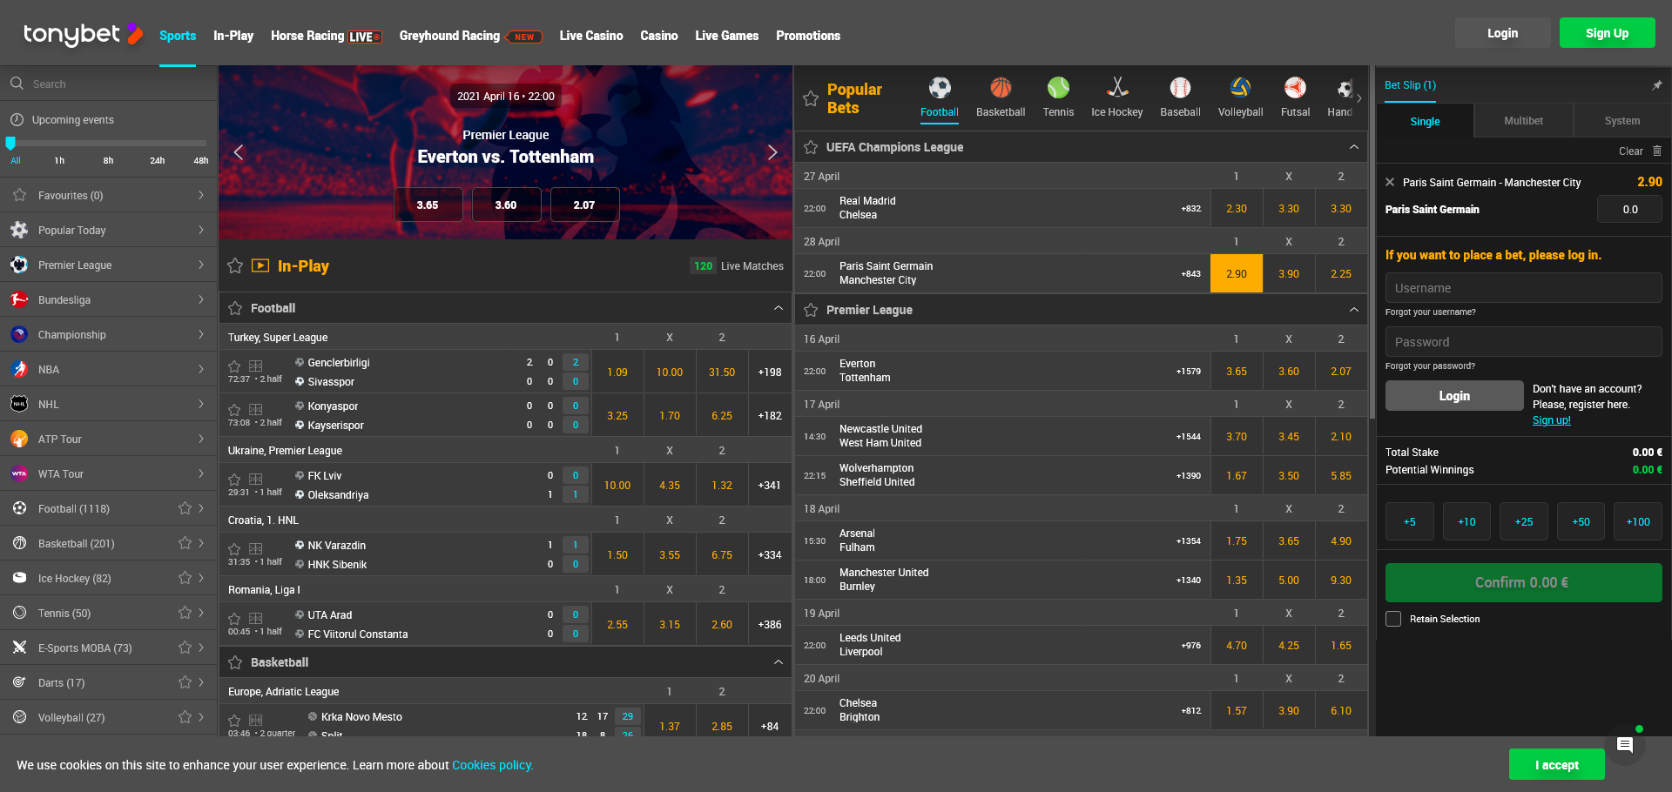Click the E-Sports MOBA crossed swords icon
The width and height of the screenshot is (1672, 792).
pyautogui.click(x=19, y=648)
